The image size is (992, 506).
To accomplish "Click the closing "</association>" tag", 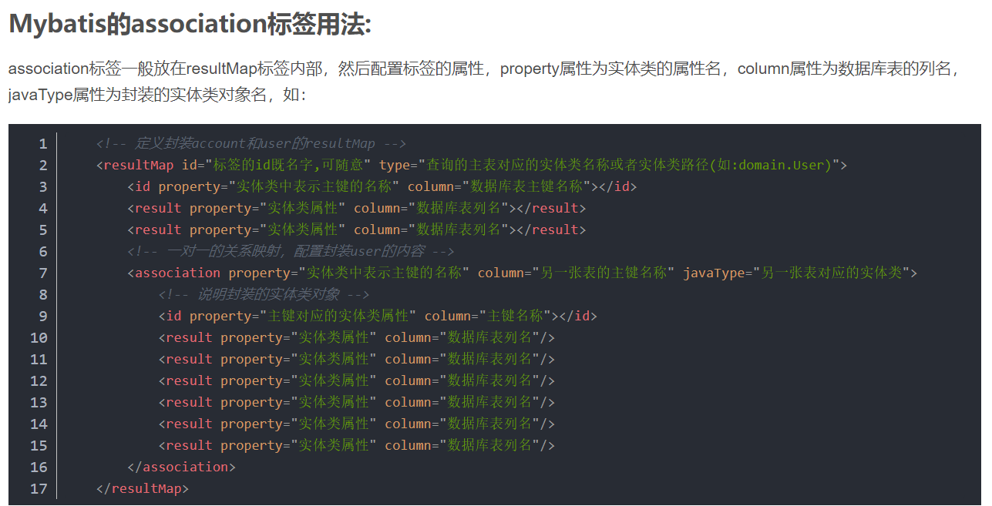I will 182,467.
